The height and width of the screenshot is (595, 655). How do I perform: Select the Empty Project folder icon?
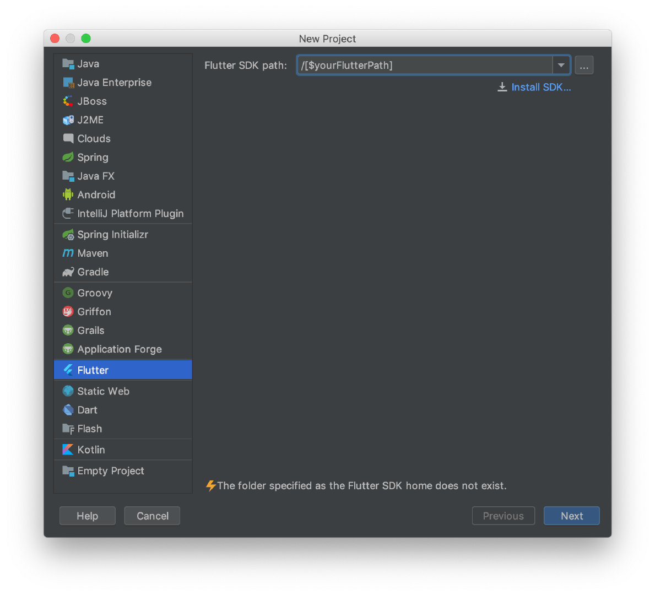tap(68, 471)
